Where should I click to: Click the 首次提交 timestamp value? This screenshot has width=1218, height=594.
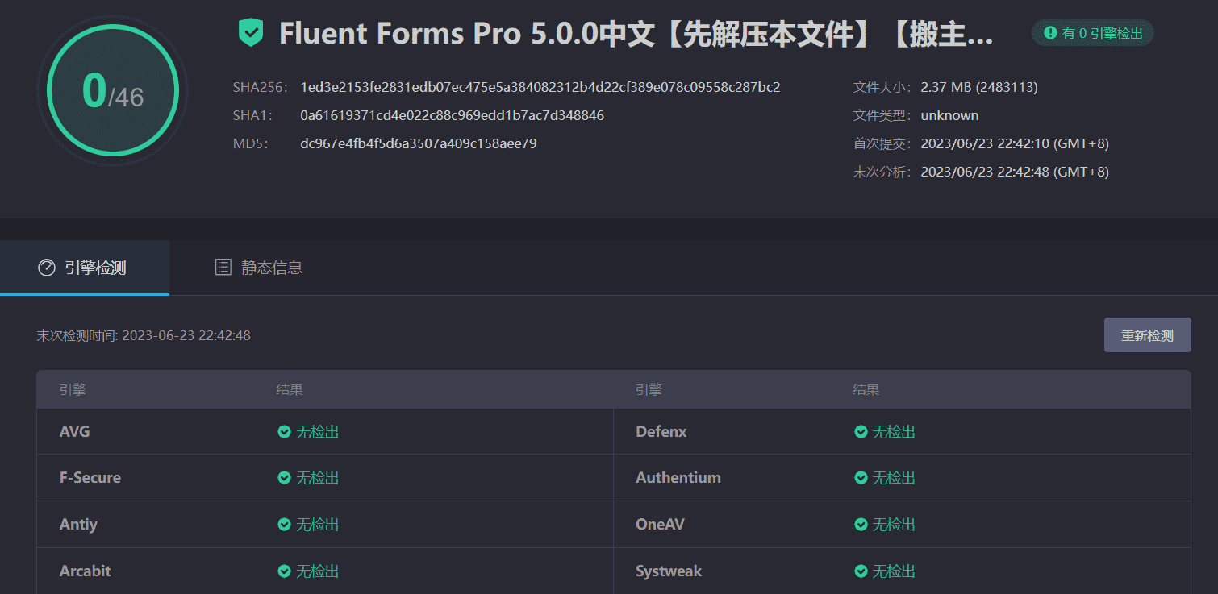click(1015, 143)
